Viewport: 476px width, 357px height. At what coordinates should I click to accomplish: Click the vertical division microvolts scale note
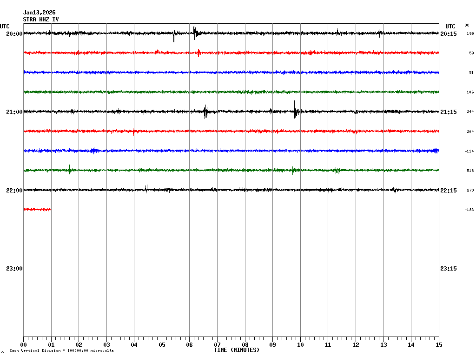point(61,351)
